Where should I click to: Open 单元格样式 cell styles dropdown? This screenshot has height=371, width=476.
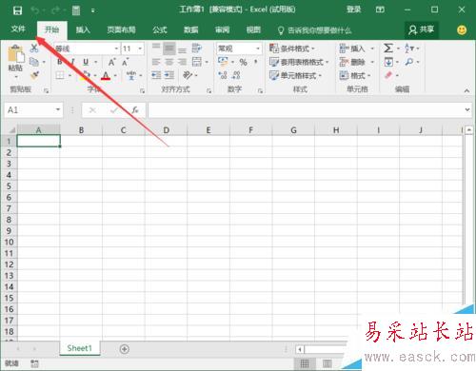295,75
